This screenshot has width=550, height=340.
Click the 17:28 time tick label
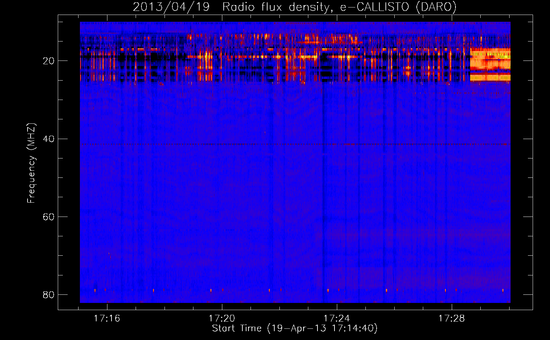[x=452, y=319]
